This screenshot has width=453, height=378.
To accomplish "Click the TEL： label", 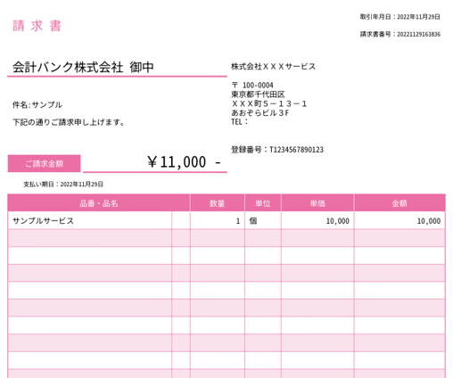I will [240, 122].
